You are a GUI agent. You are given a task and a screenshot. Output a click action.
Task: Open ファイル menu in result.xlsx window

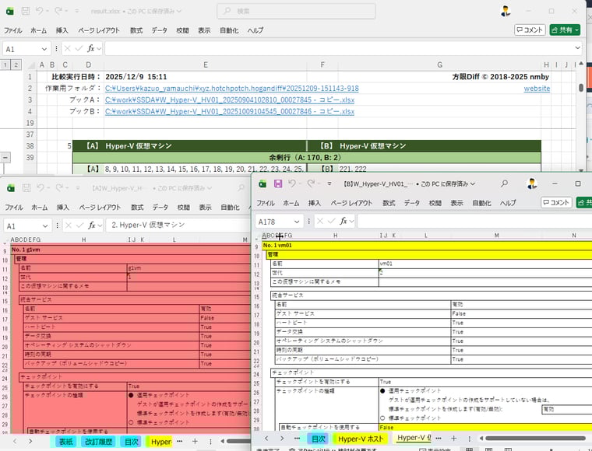pyautogui.click(x=12, y=30)
